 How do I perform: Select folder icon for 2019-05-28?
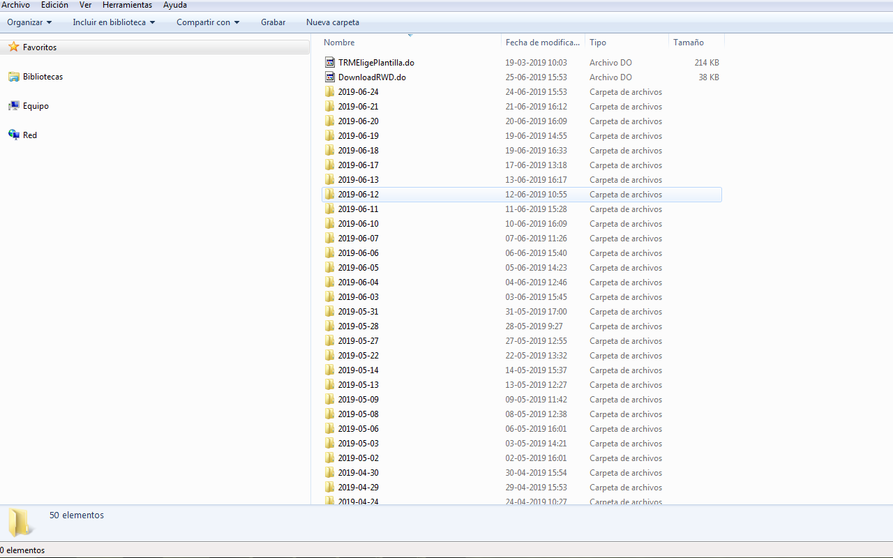tap(330, 326)
